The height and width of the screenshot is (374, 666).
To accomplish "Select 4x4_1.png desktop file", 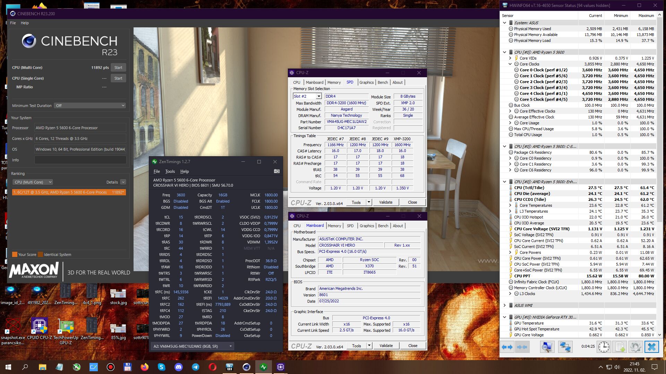I will pos(92,295).
